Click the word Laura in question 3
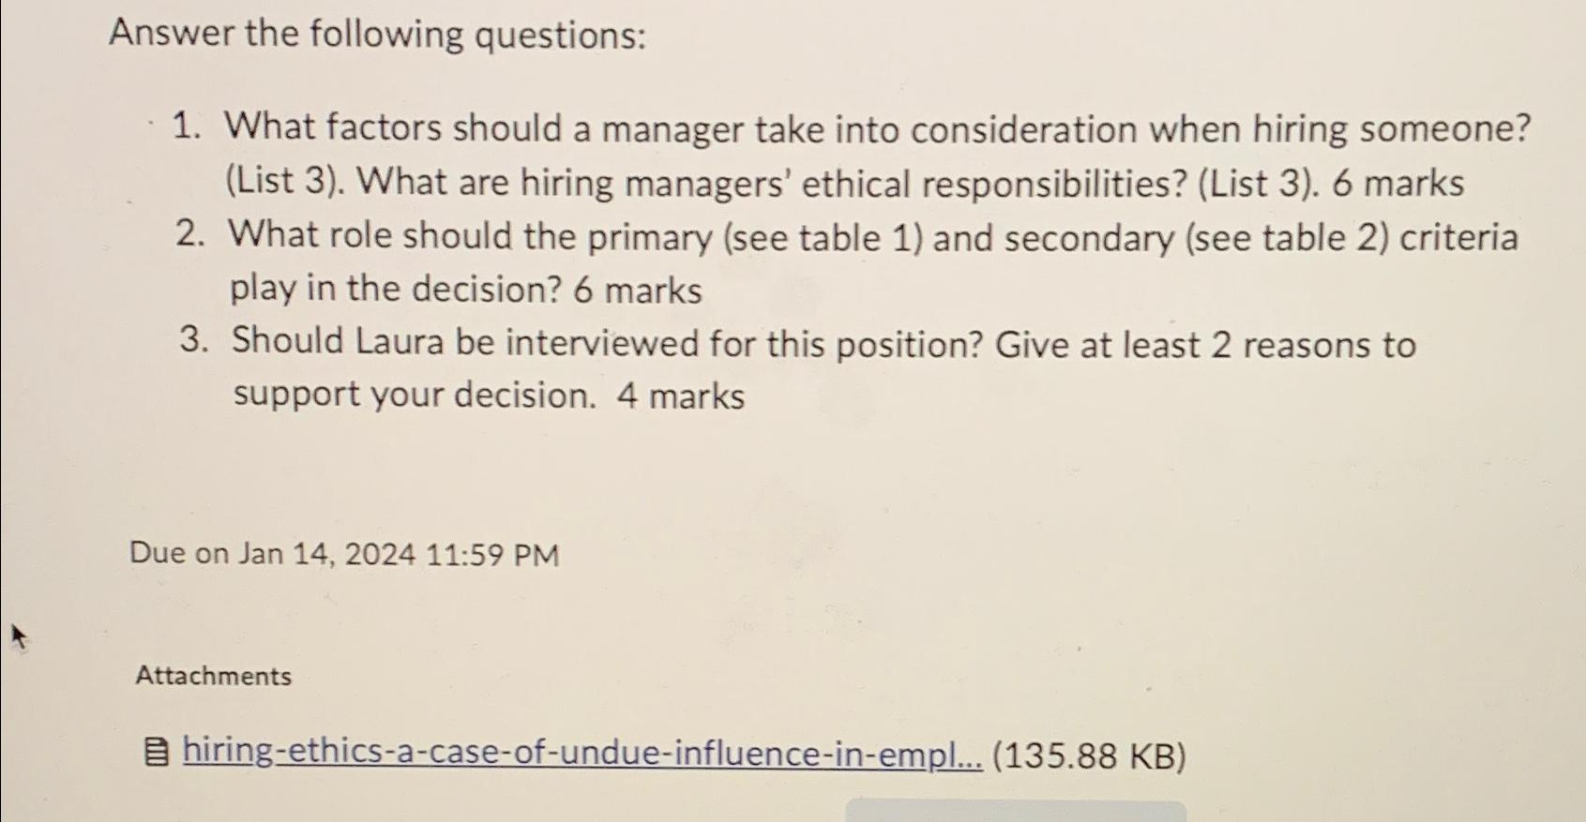Viewport: 1586px width, 822px height. 400,341
